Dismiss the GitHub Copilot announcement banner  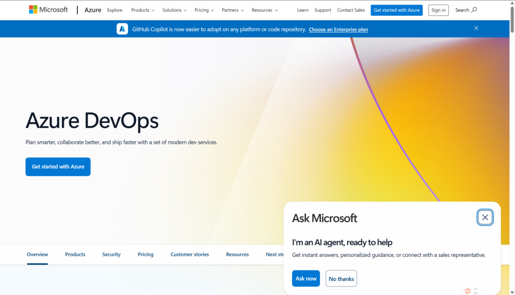[476, 28]
